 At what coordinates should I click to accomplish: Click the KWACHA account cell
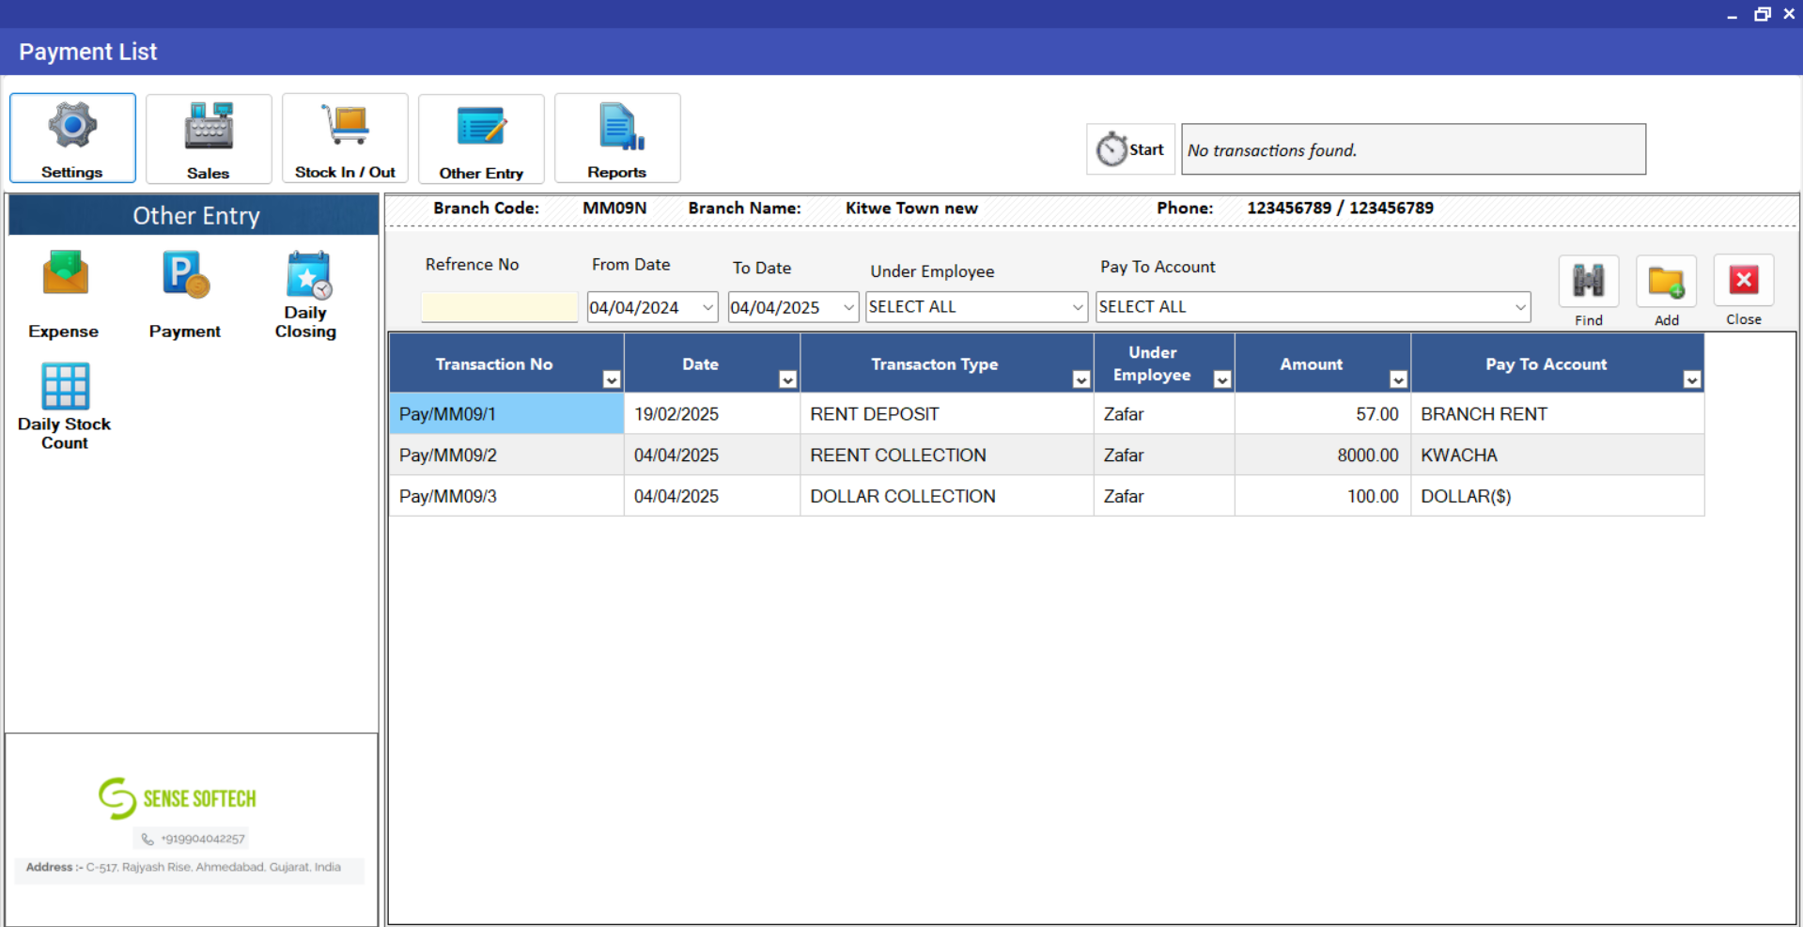tap(1558, 456)
